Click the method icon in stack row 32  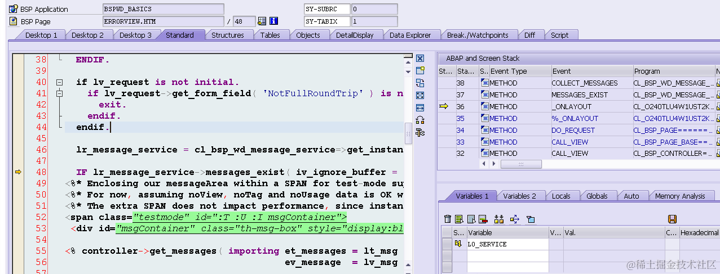pos(484,153)
